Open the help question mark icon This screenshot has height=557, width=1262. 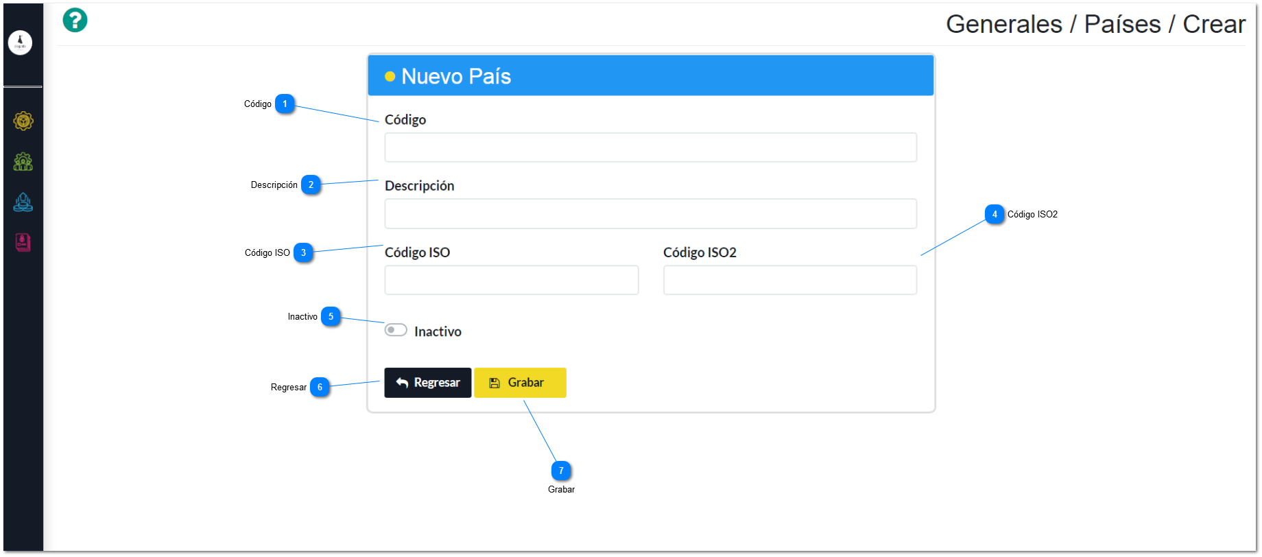pyautogui.click(x=75, y=21)
